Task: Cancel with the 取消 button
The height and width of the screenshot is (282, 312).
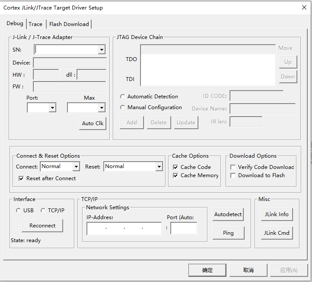Action: click(x=248, y=270)
